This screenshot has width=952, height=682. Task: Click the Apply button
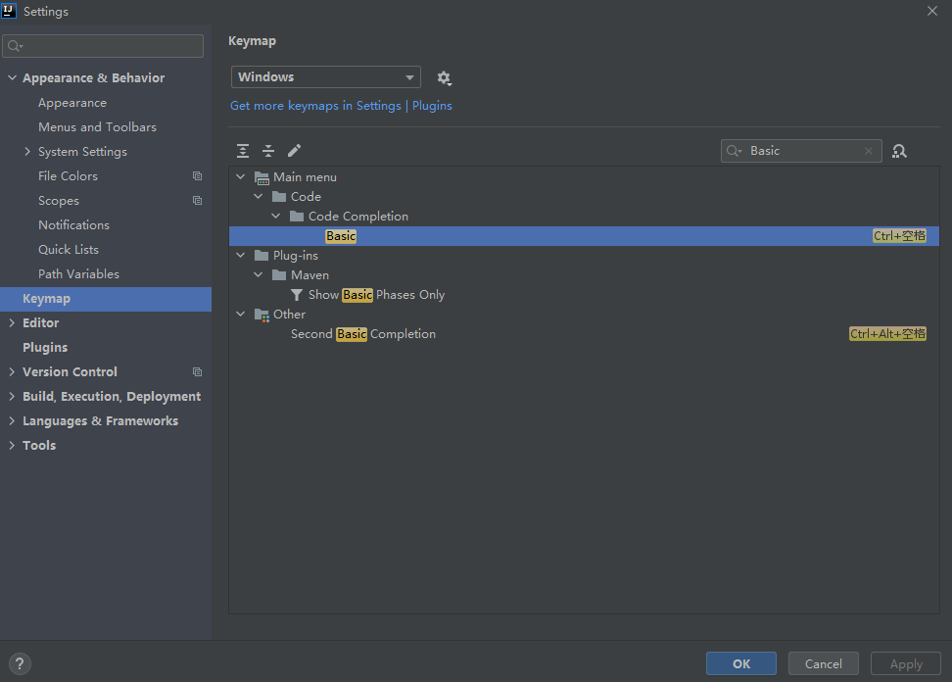tap(906, 663)
